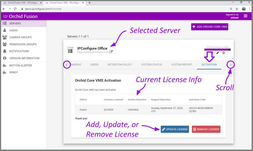The height and width of the screenshot is (151, 253).
Task: Click Add Orchid Core VMS button
Action: tap(210, 27)
